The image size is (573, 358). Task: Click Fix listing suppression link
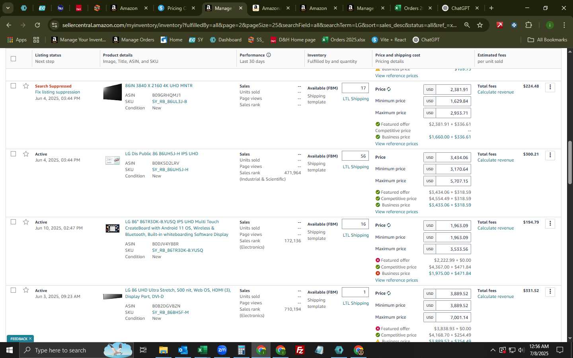(x=57, y=92)
